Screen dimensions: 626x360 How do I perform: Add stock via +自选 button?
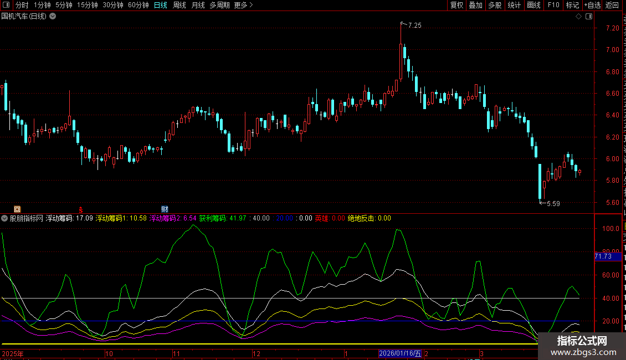pos(591,6)
